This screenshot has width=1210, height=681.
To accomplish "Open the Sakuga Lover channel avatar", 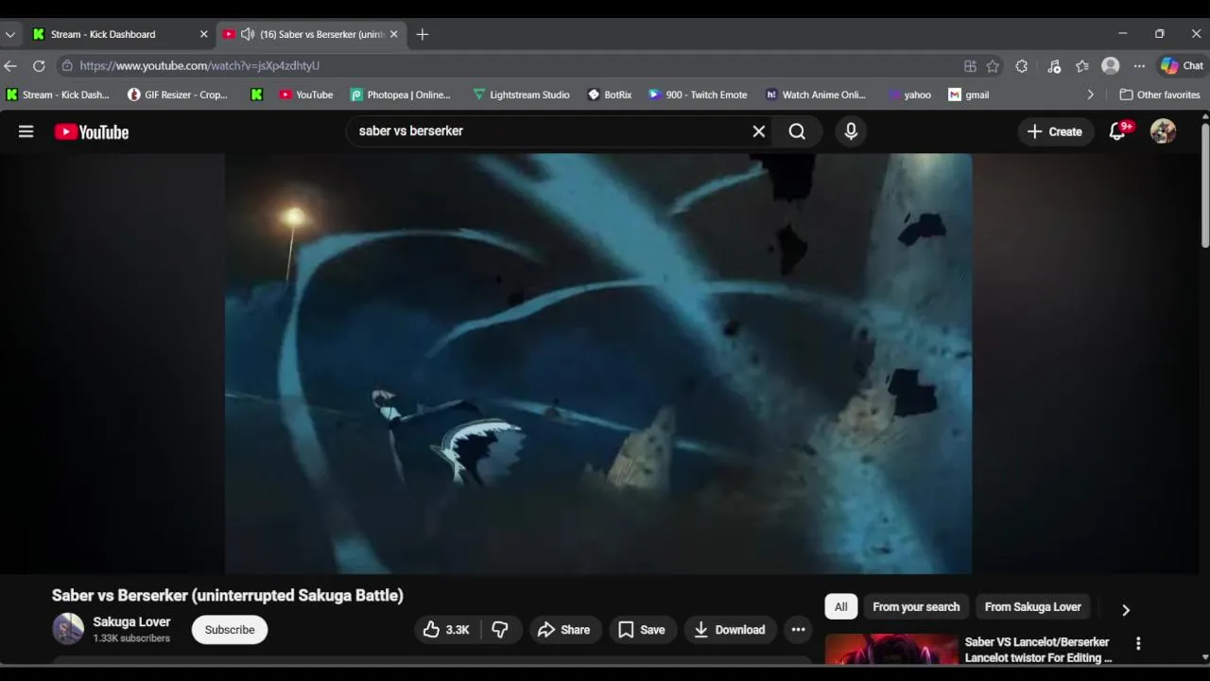I will pos(68,629).
